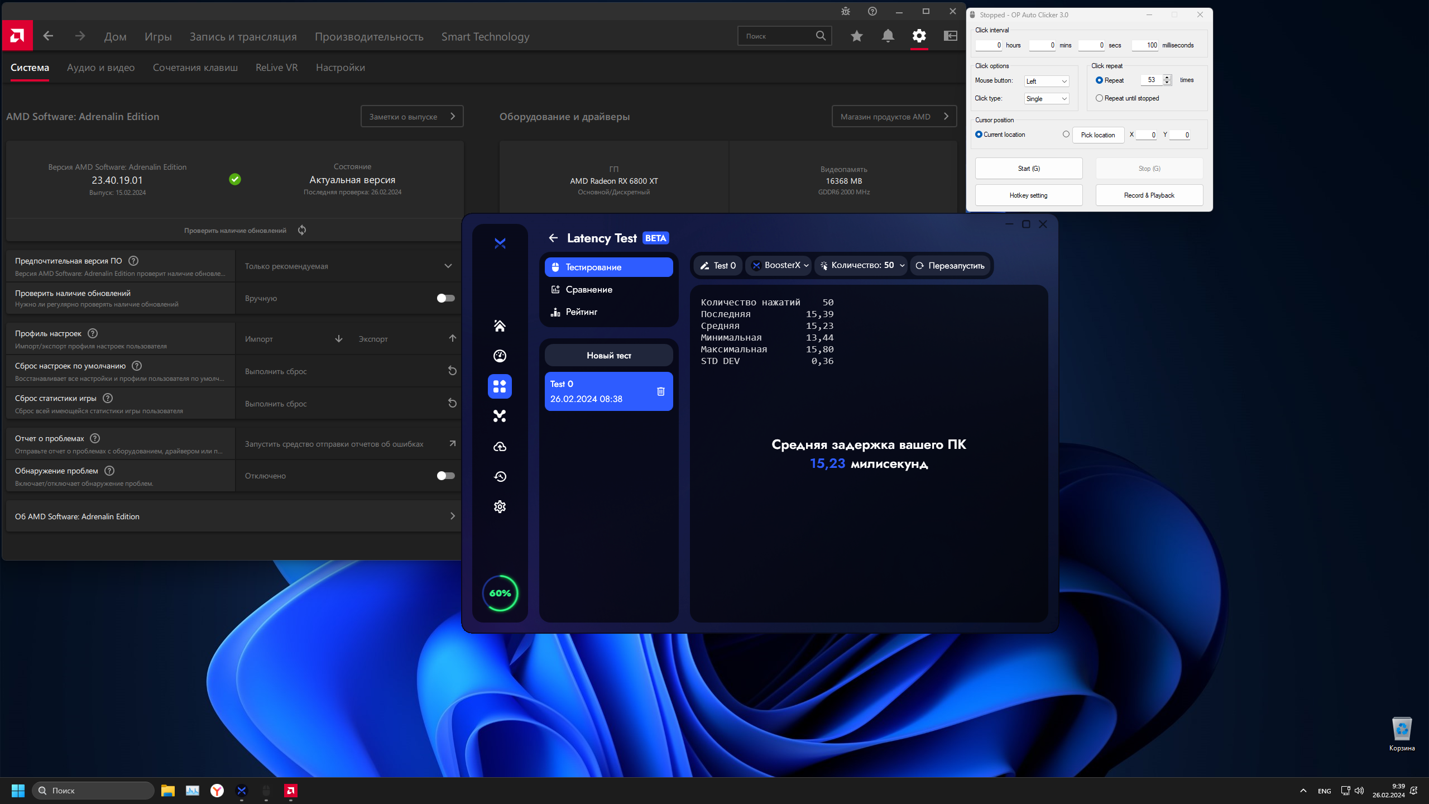Toggle the automatic update check switch
Image resolution: width=1429 pixels, height=804 pixels.
[445, 298]
